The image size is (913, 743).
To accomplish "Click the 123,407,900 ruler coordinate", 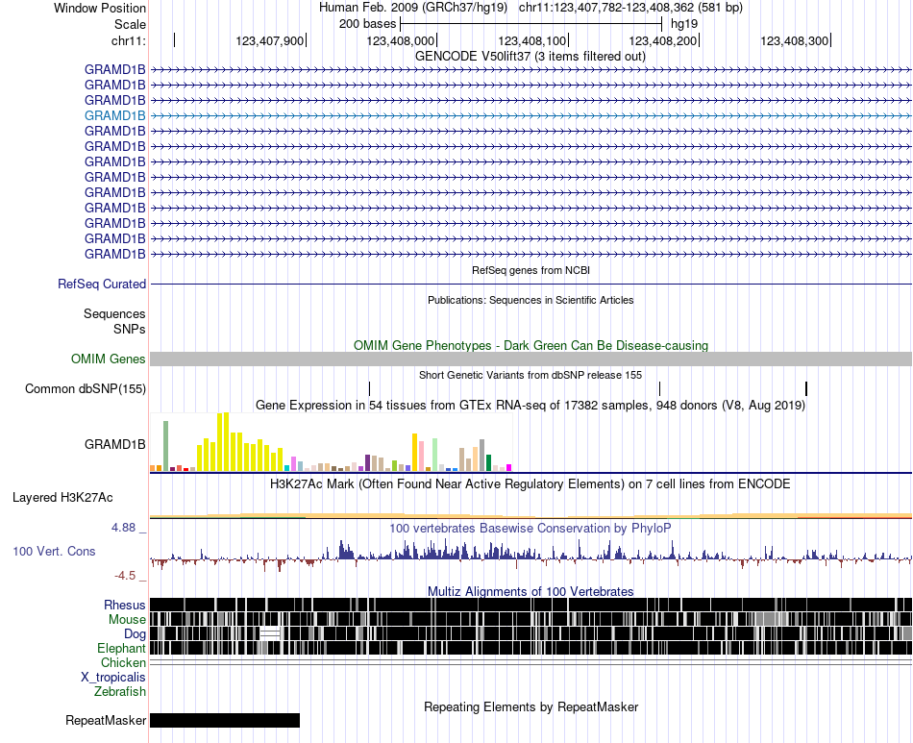I will tap(270, 40).
